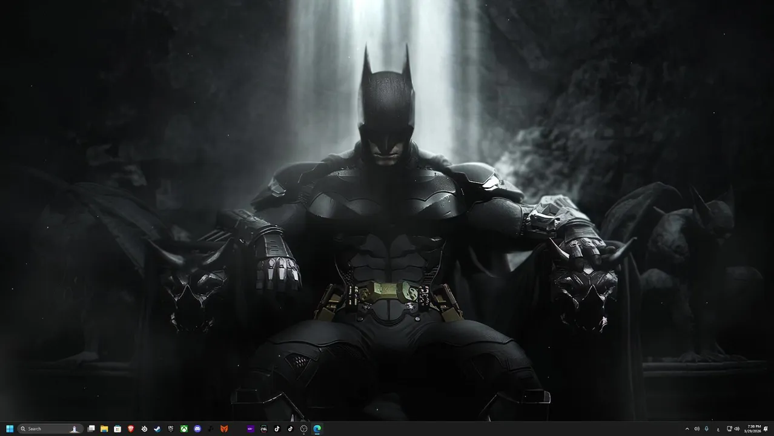Click the orange app icon after Discord
The width and height of the screenshot is (774, 436).
coord(224,429)
